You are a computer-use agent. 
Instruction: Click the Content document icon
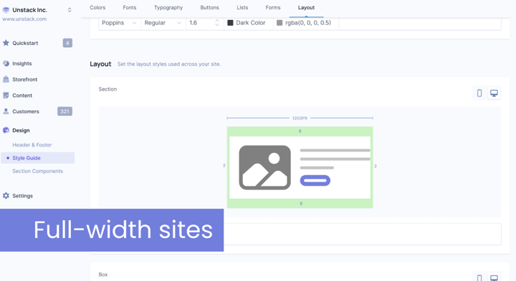6,95
